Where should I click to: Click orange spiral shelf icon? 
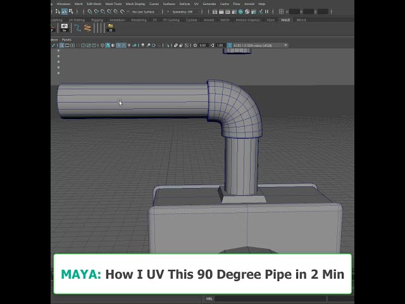[x=87, y=28]
